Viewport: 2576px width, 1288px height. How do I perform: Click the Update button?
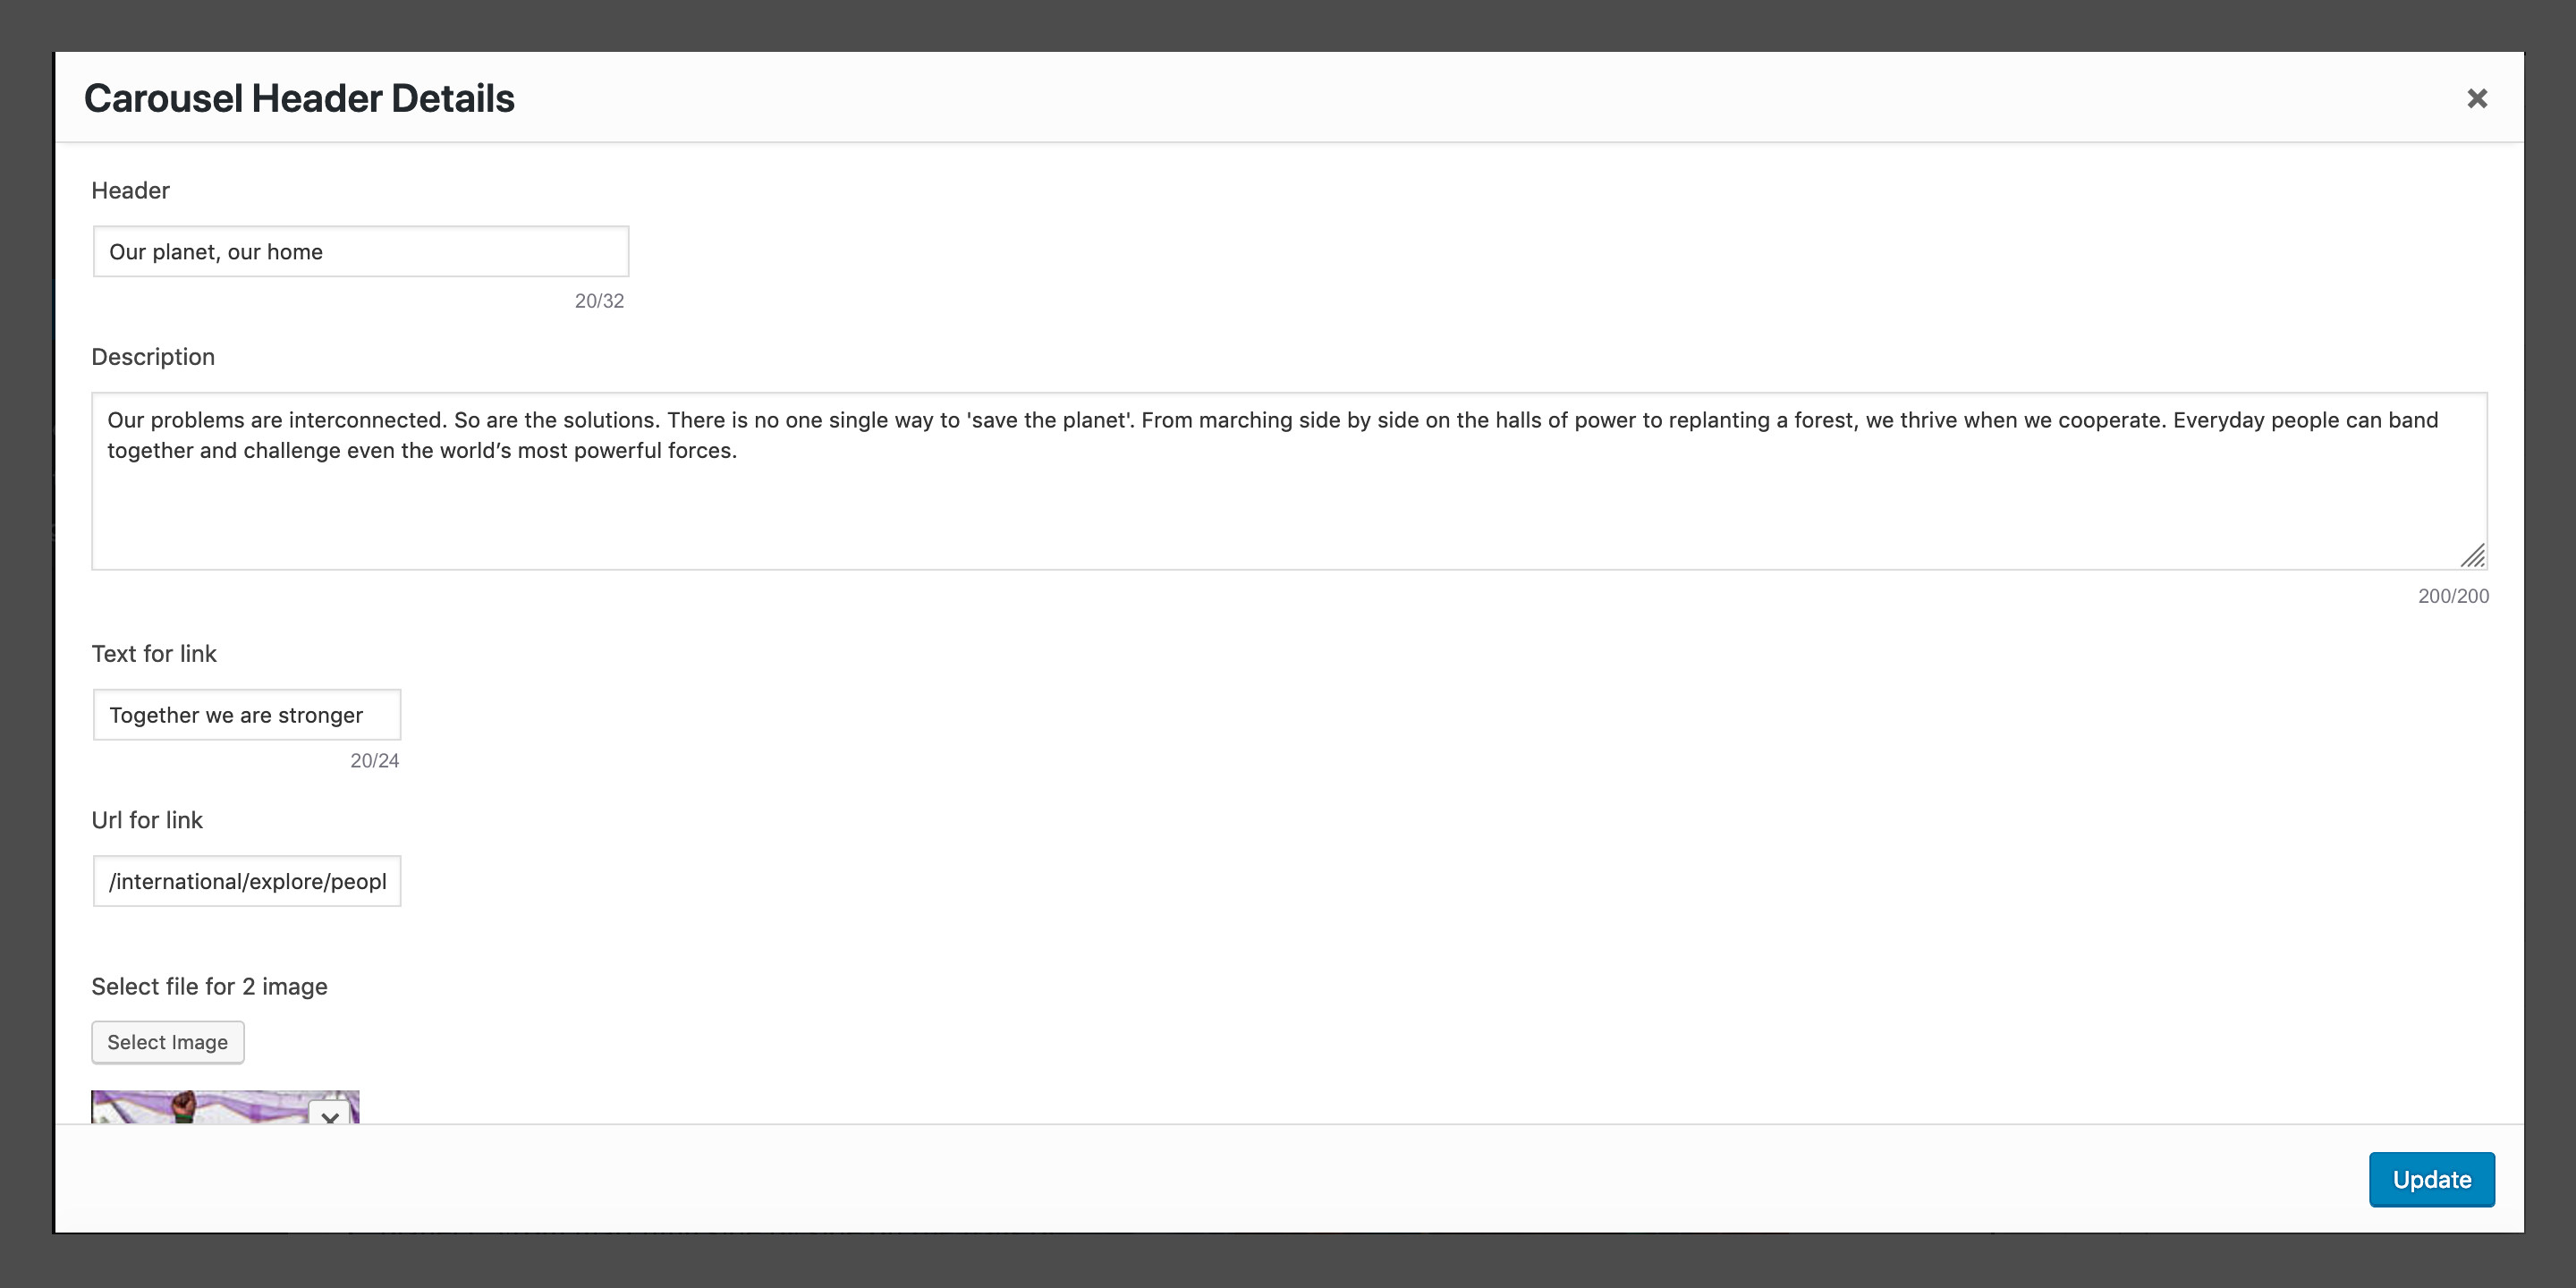pos(2431,1179)
